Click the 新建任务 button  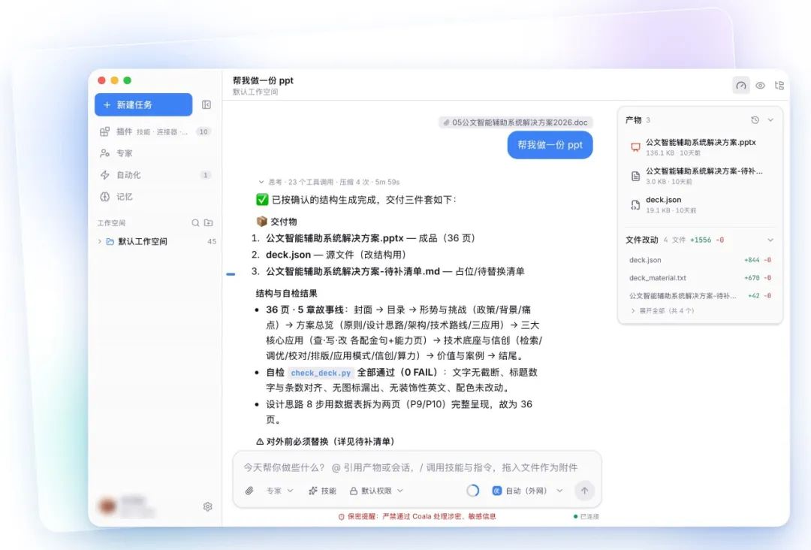pyautogui.click(x=143, y=104)
